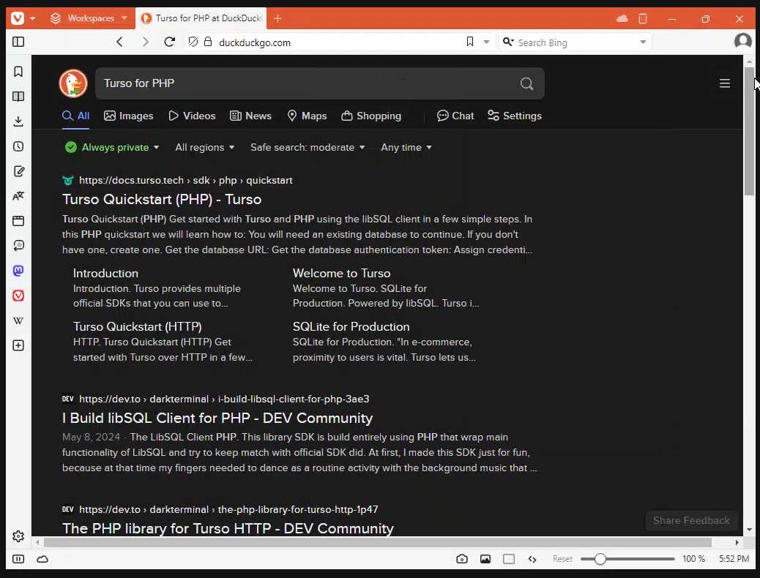Switch to the News search tab
The image size is (760, 578).
pos(250,116)
